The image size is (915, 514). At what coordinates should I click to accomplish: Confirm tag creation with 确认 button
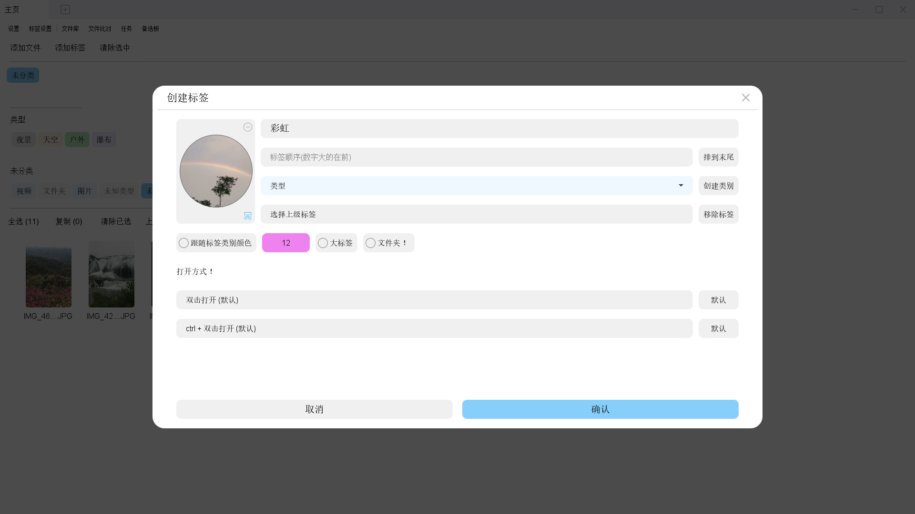click(600, 409)
